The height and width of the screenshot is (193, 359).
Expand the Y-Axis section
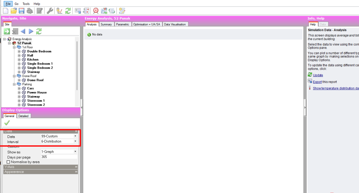point(41,167)
